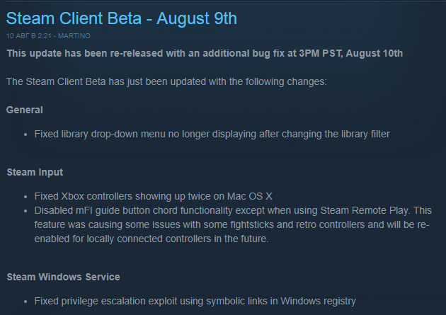This screenshot has width=446, height=315.
Task: Click the bullet before library drop-down fix
Action: pyautogui.click(x=25, y=134)
